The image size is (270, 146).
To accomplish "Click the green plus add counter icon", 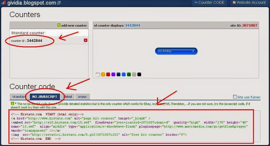I will [x=59, y=25].
